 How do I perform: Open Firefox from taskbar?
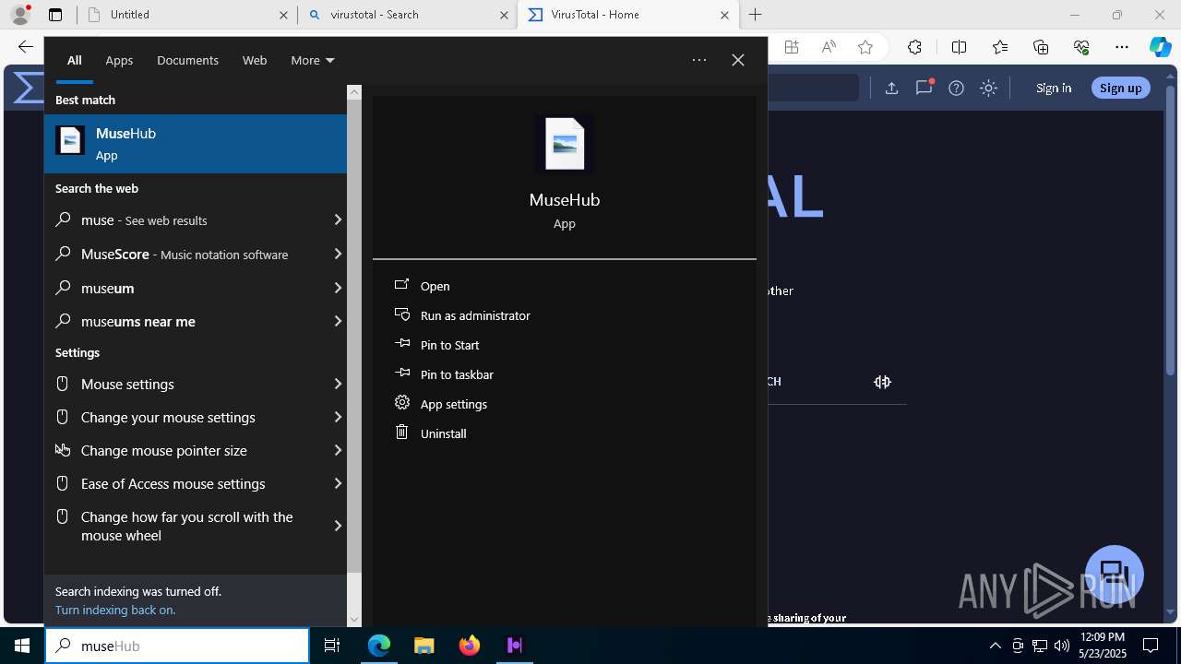[470, 646]
